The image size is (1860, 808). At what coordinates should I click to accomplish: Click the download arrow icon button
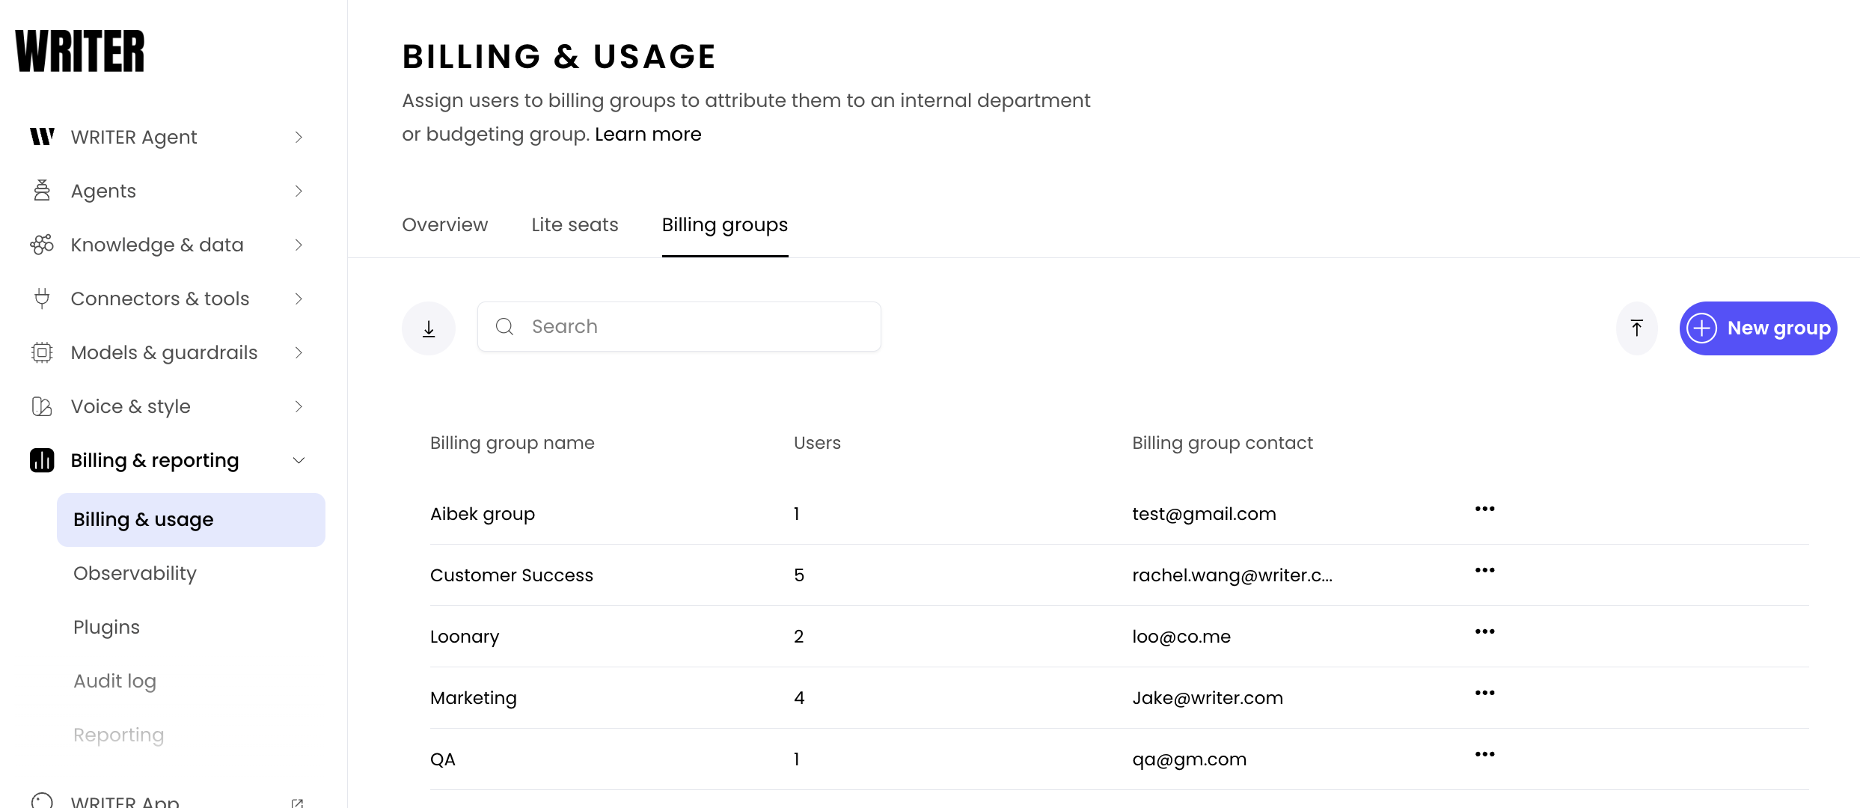click(x=429, y=328)
